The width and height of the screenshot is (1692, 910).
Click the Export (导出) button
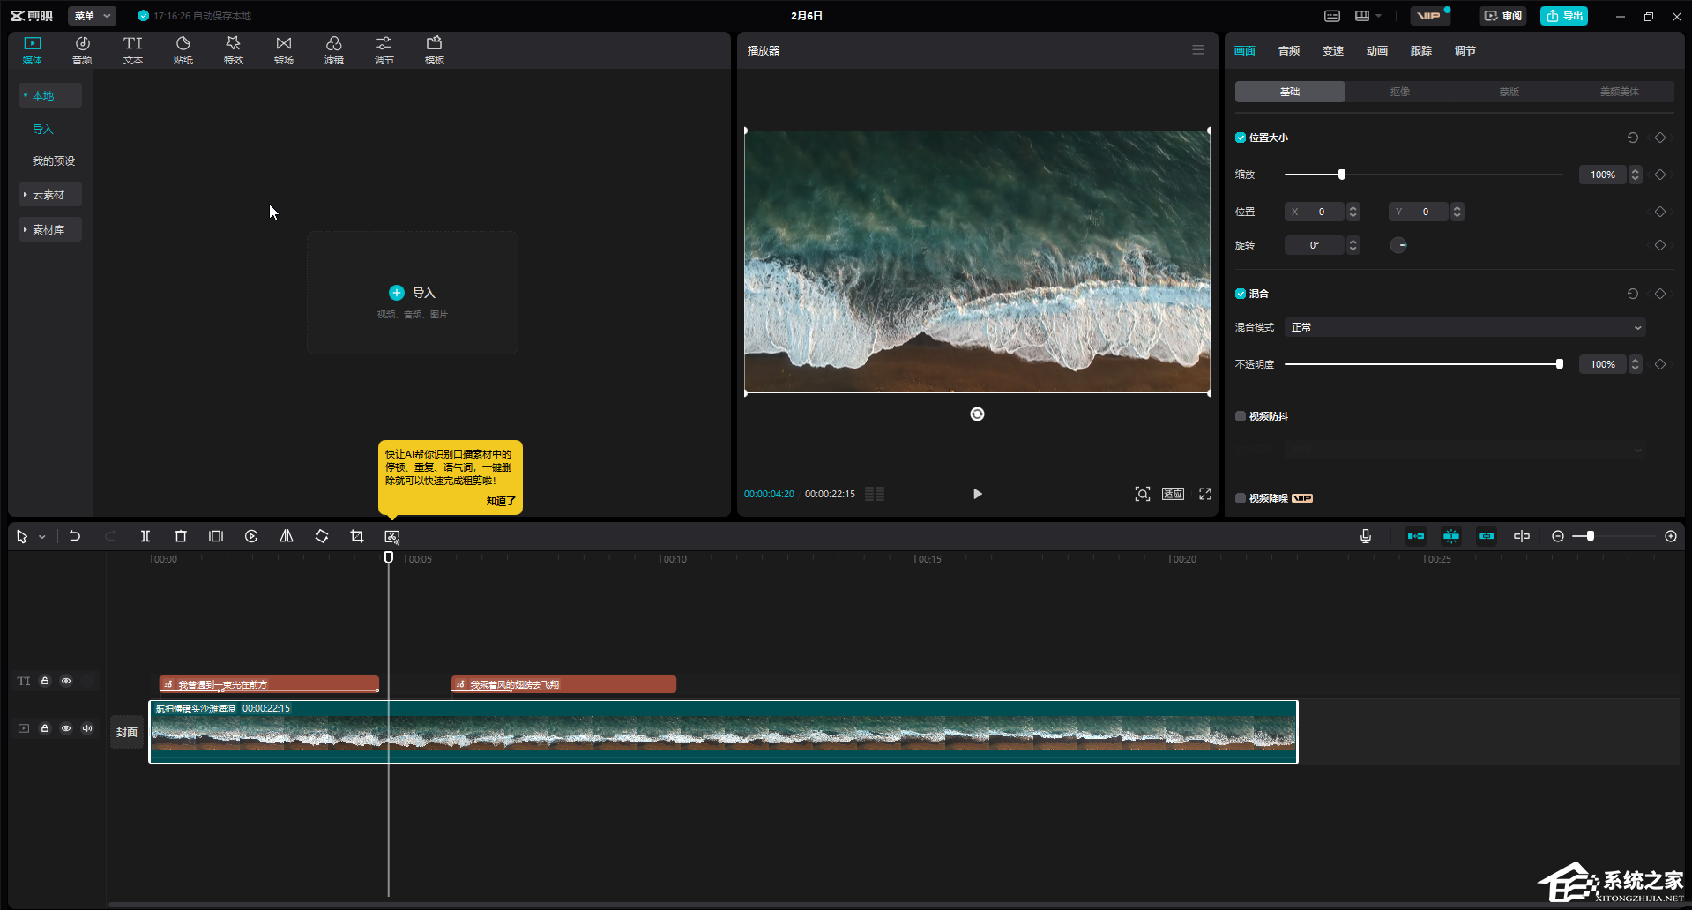[1563, 16]
